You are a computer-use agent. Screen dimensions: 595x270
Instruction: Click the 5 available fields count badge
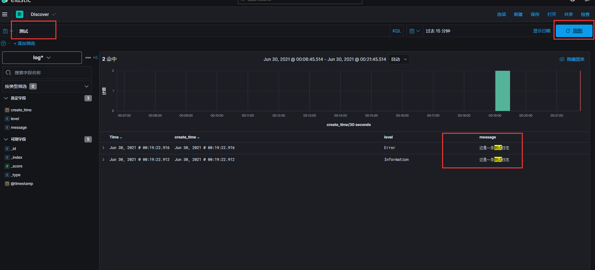tap(88, 139)
